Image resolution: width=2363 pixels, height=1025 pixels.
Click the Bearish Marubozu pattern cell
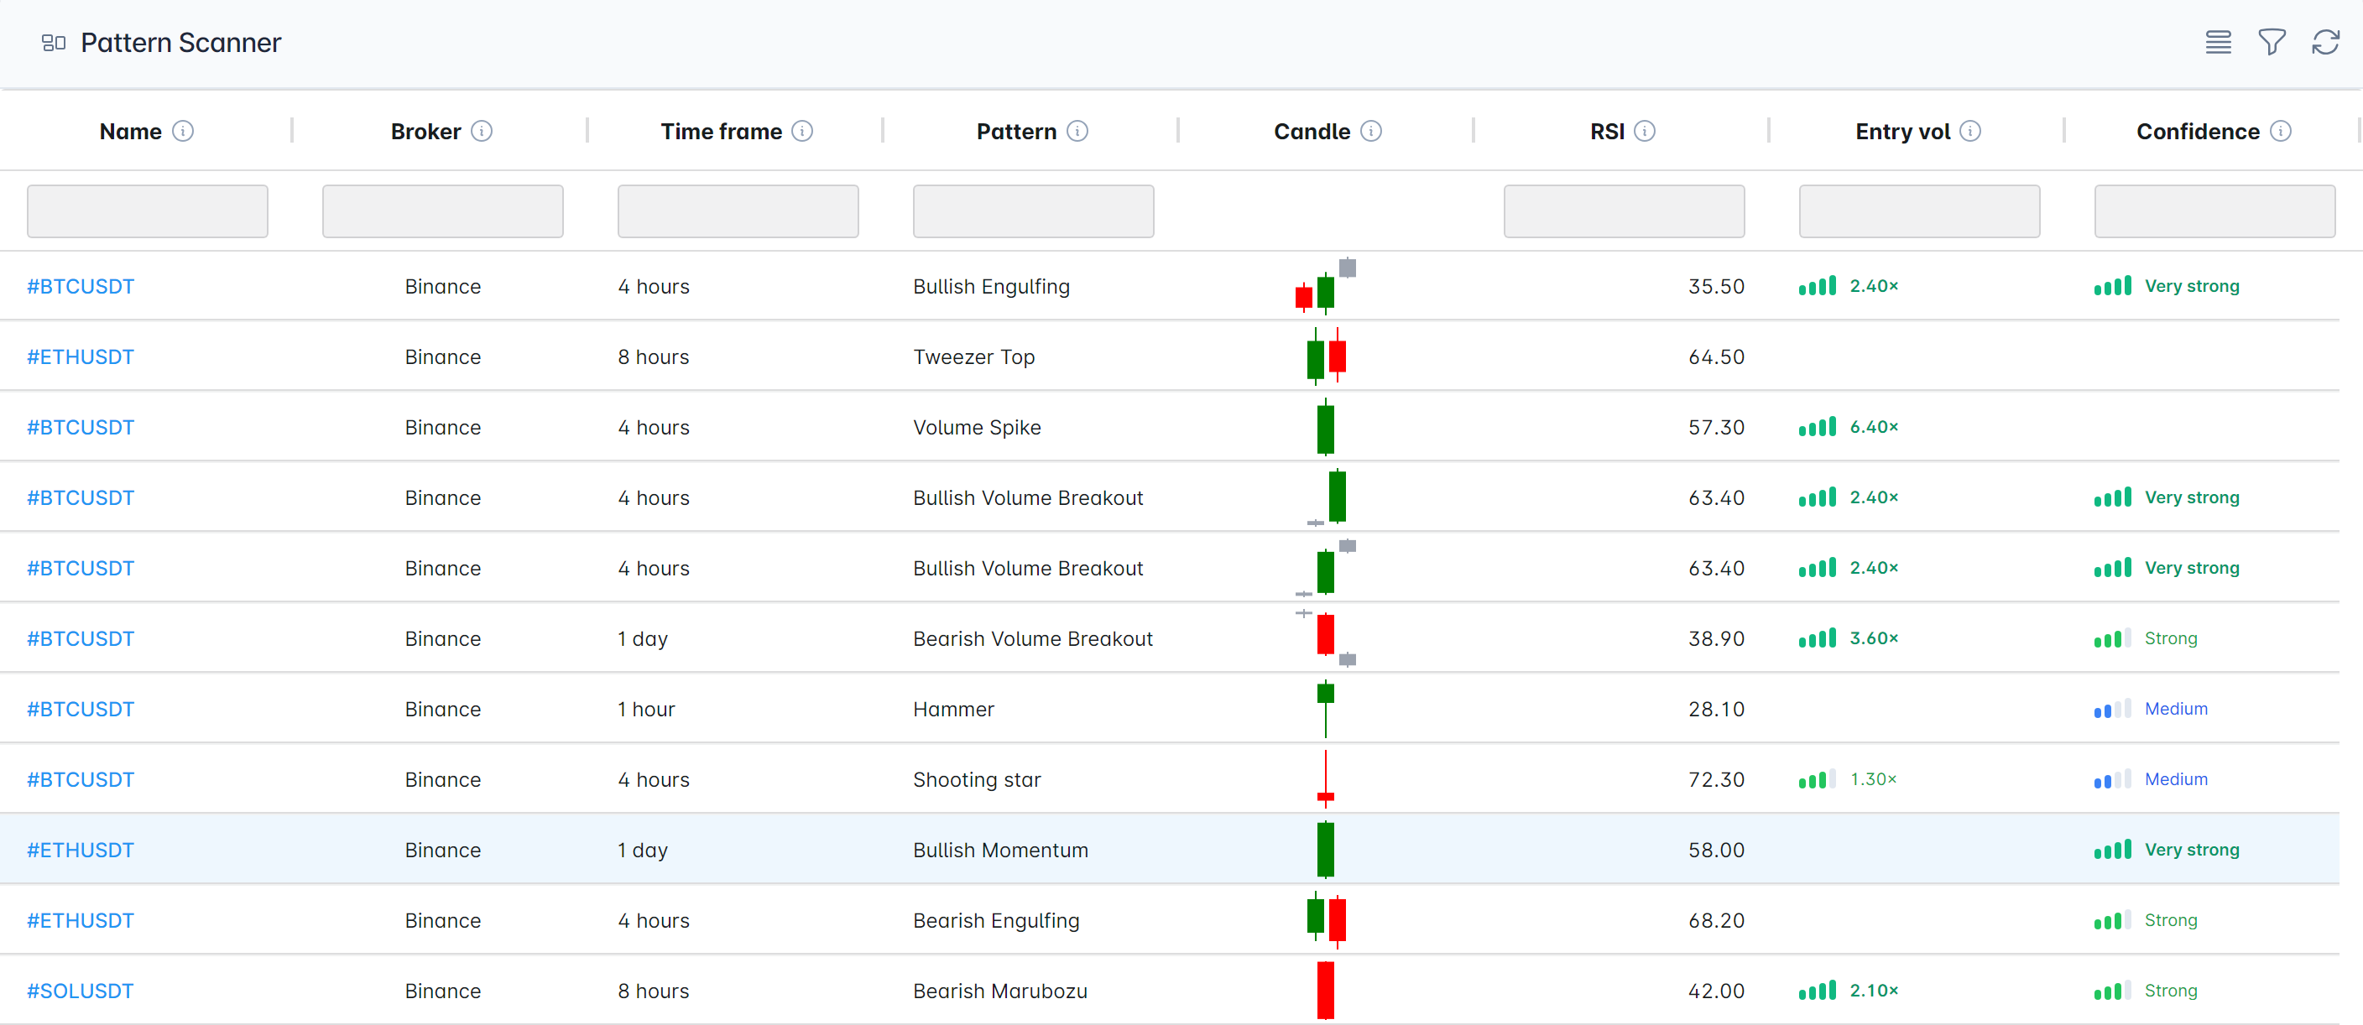[1000, 990]
